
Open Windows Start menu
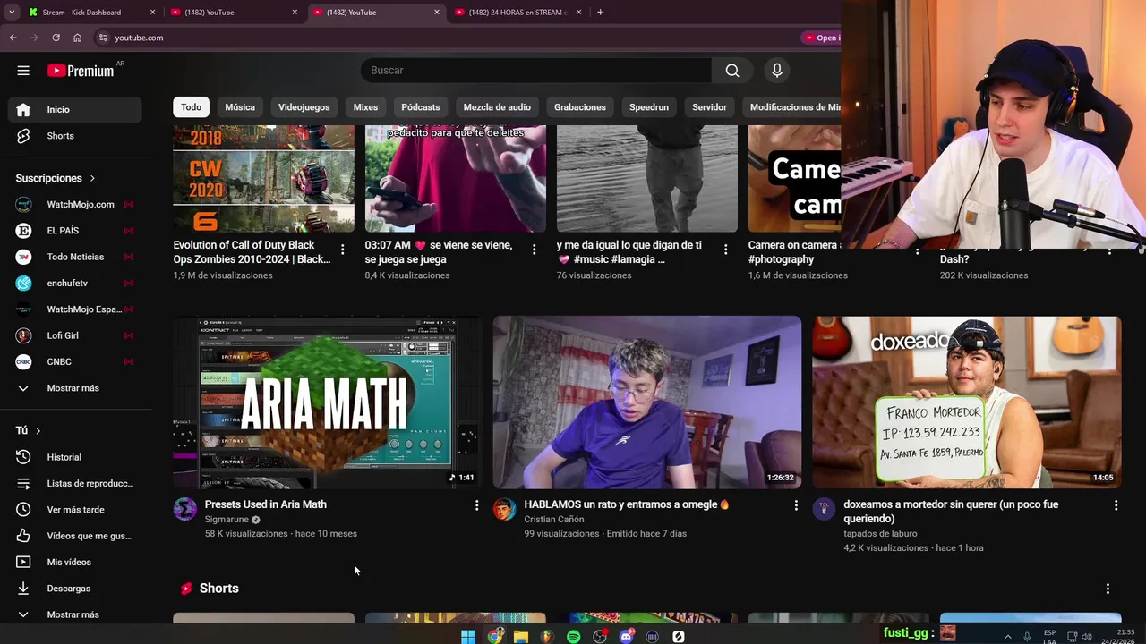pyautogui.click(x=468, y=637)
